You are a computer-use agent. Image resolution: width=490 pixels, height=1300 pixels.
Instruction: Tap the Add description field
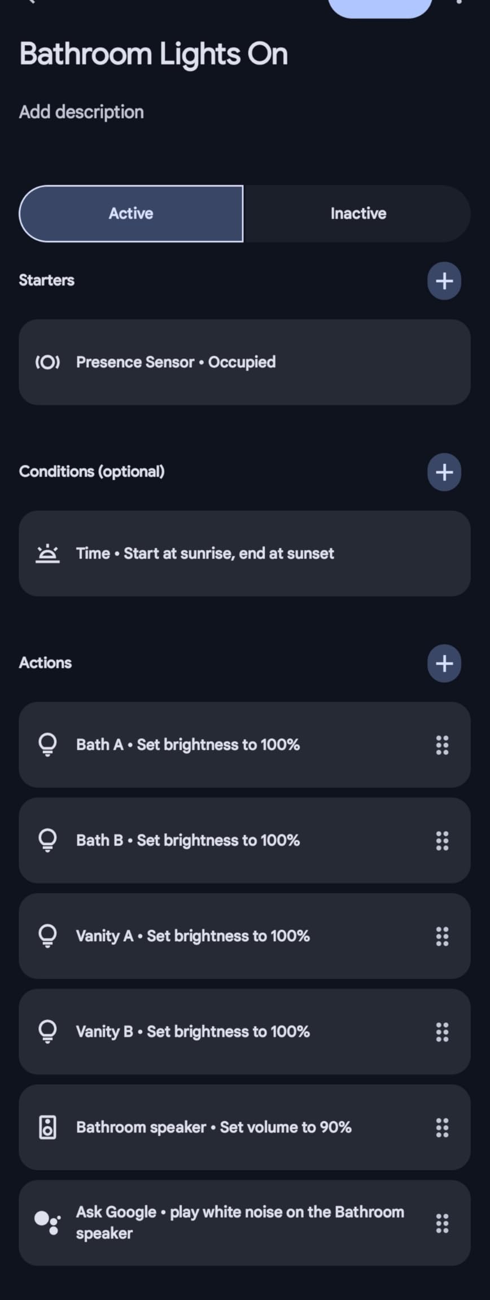81,112
